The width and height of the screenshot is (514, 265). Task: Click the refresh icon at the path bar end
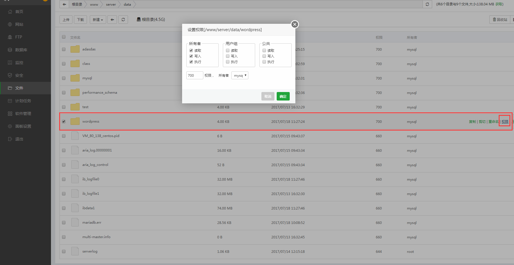427,4
